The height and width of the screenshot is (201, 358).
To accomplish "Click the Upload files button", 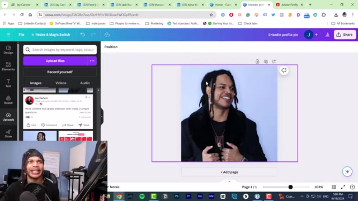I will [55, 61].
